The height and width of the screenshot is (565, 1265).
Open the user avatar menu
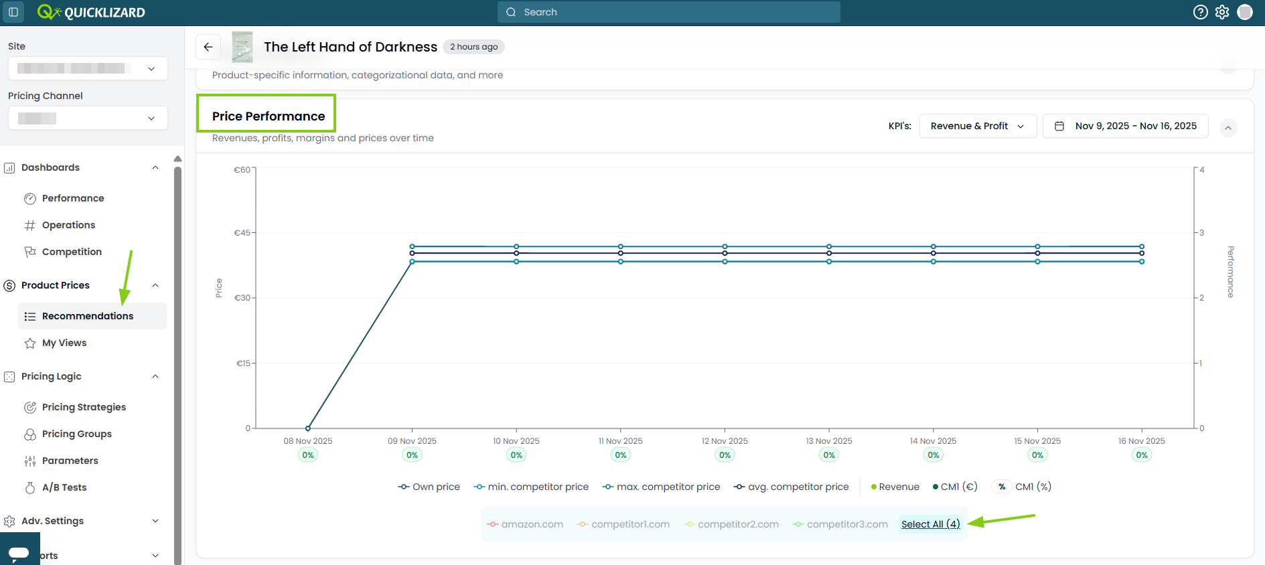[1245, 12]
